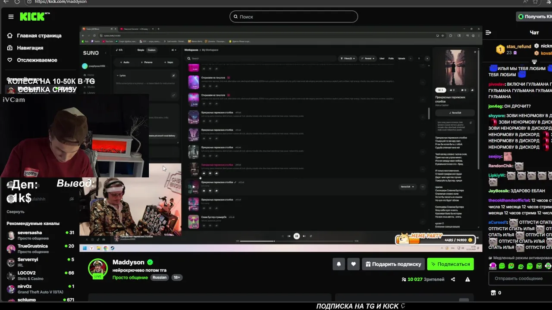Switch Suno create mode to 'Custom'

(151, 50)
